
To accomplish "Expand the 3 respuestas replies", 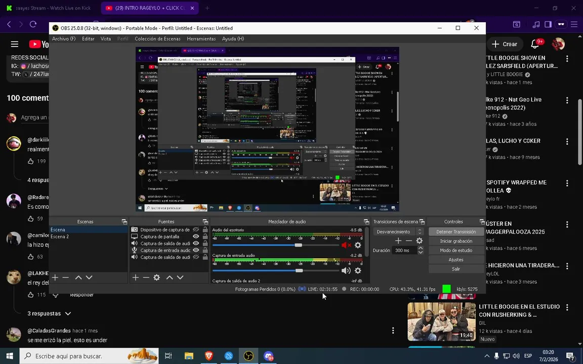I will [x=49, y=313].
